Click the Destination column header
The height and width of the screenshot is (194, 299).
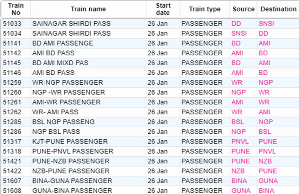(278, 9)
